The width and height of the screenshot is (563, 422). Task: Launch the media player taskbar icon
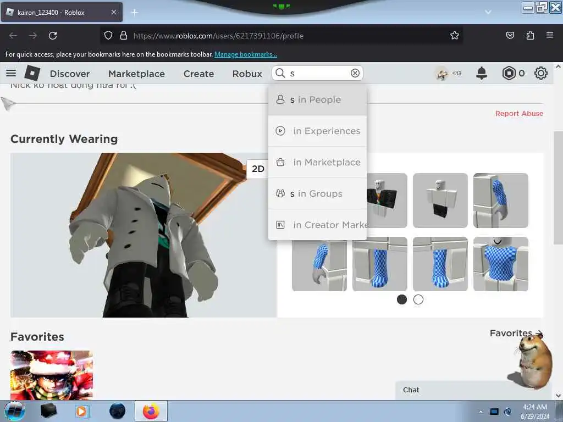point(81,411)
